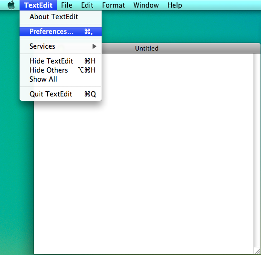Open the Format menu

pos(114,5)
